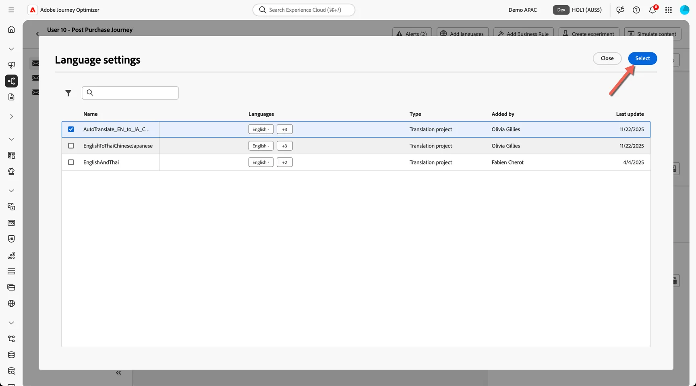Click the Adobe logo icon
The image size is (696, 386).
click(x=33, y=10)
